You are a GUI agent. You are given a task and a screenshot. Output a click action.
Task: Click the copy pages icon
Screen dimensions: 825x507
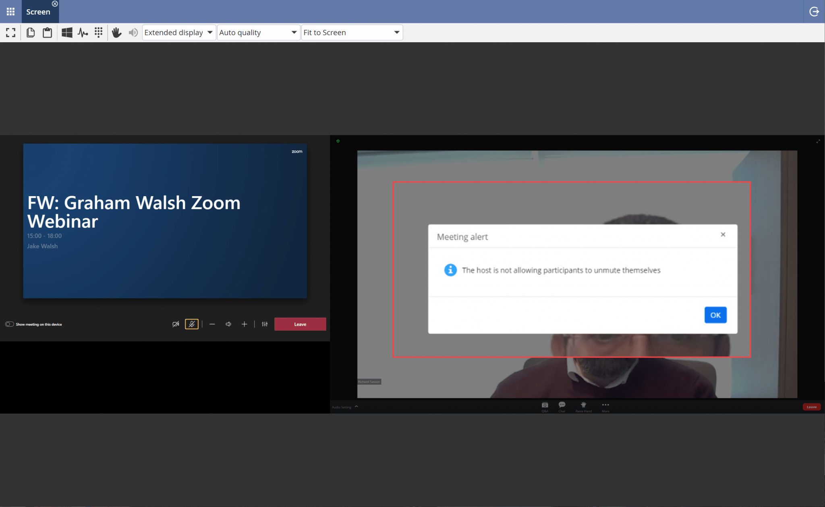tap(31, 33)
